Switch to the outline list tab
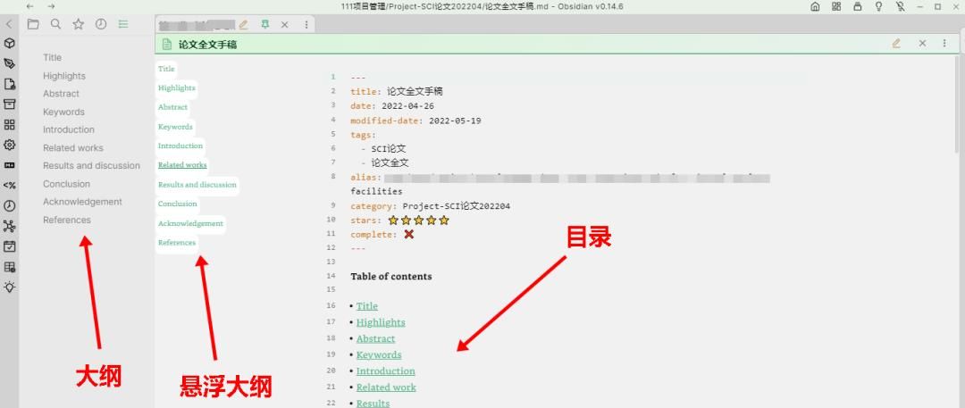The image size is (965, 408). (123, 24)
